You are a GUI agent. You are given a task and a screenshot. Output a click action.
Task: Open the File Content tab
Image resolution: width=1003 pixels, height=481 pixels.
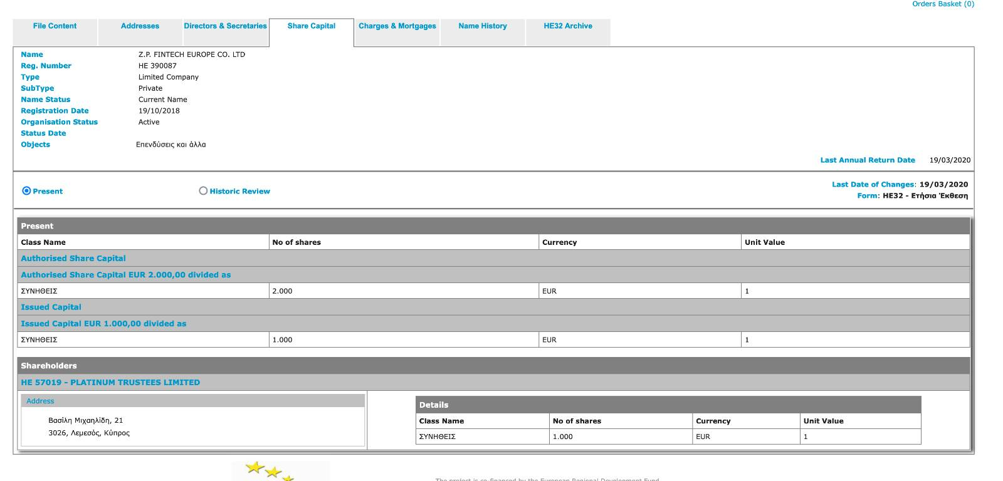click(x=55, y=26)
